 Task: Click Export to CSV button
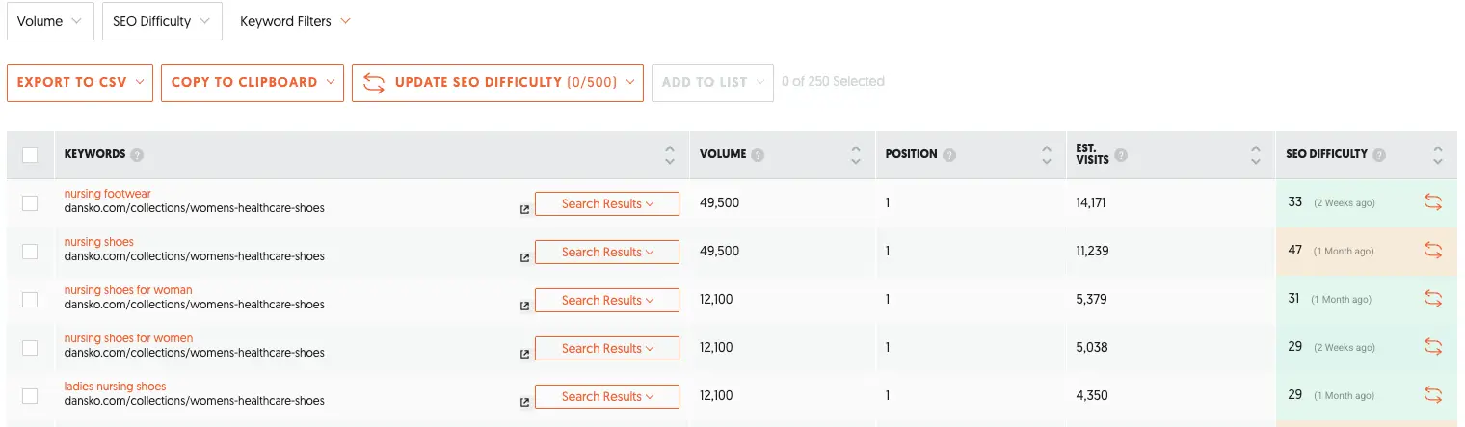(x=80, y=83)
